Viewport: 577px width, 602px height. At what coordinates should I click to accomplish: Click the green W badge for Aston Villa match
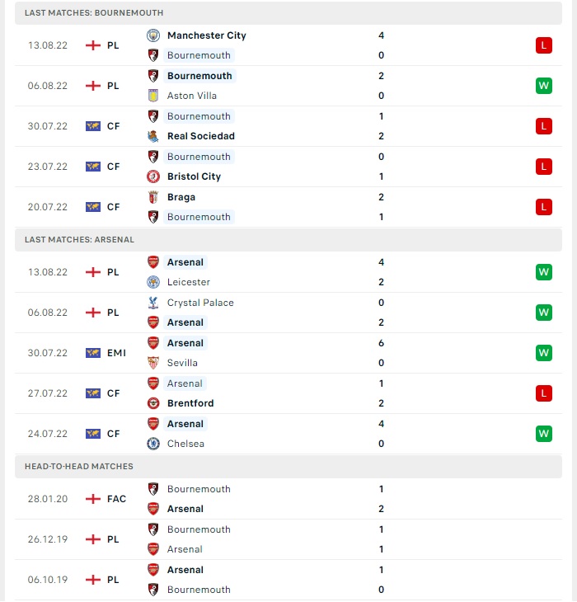coord(544,86)
